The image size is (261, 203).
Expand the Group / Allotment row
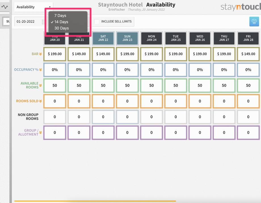(x=41, y=133)
